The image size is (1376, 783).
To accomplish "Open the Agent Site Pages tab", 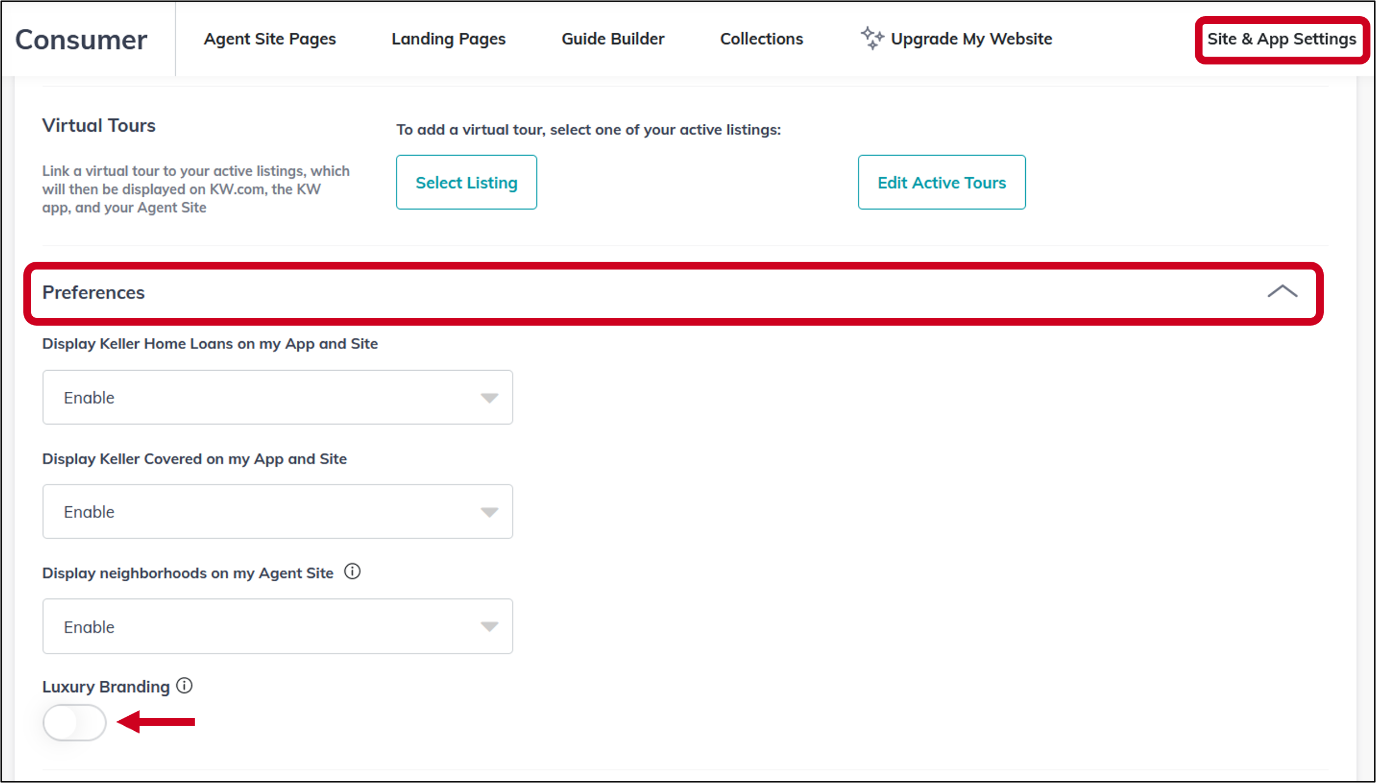I will (x=270, y=39).
